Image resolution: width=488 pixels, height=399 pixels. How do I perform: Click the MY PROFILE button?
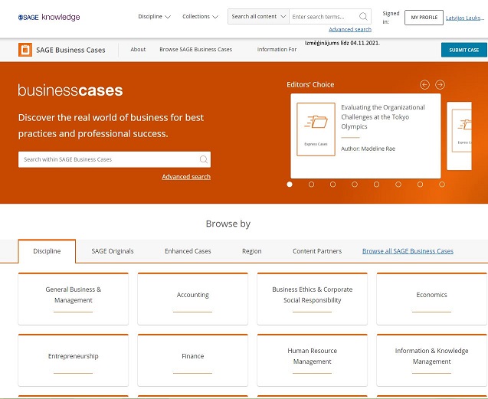[x=424, y=18]
